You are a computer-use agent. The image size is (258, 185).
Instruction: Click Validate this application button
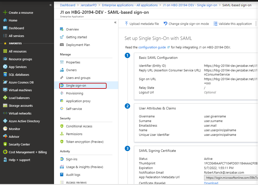[x=232, y=24]
